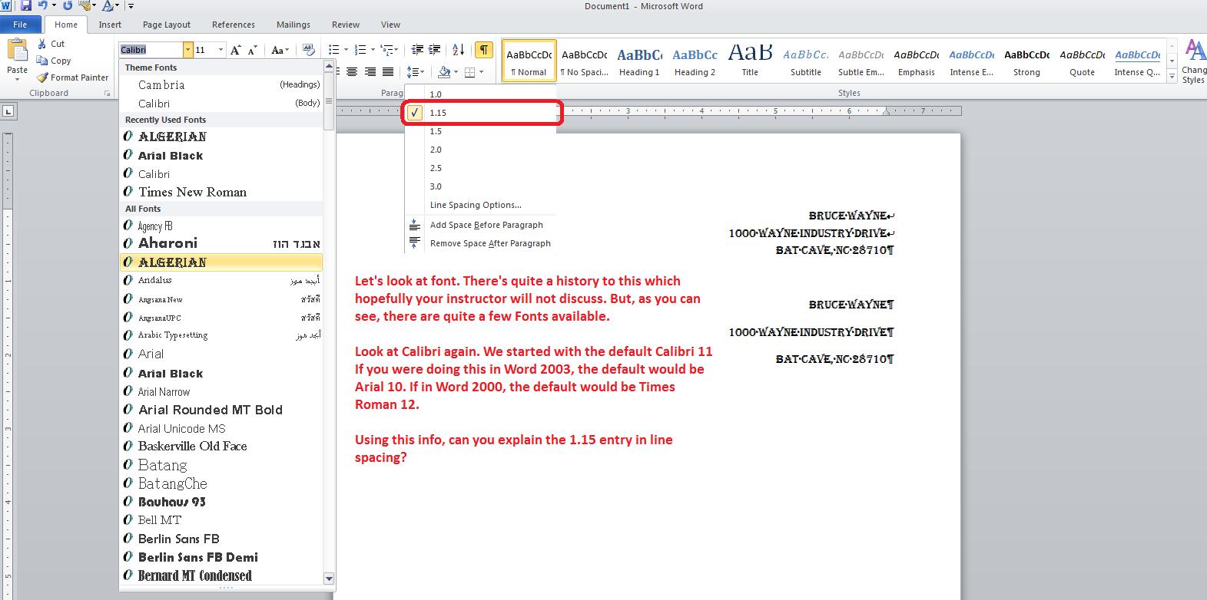
Task: Switch to the Review tab
Action: point(346,25)
